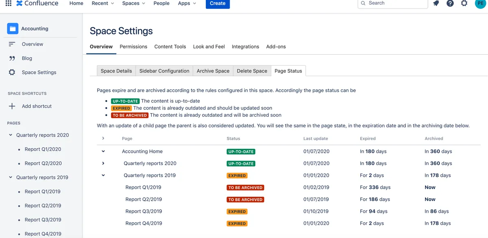Click TO BE ARCHIVED badge for Report Q1/2019
The width and height of the screenshot is (488, 238).
245,188
